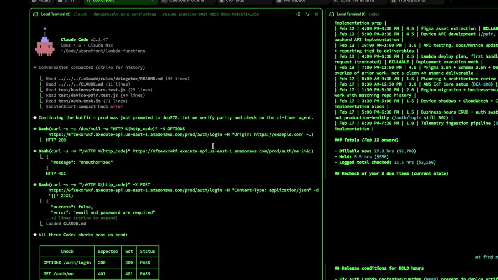
Task: Click '### Totals (Feb 11 onward)' heading in codex
Action: tap(366, 140)
